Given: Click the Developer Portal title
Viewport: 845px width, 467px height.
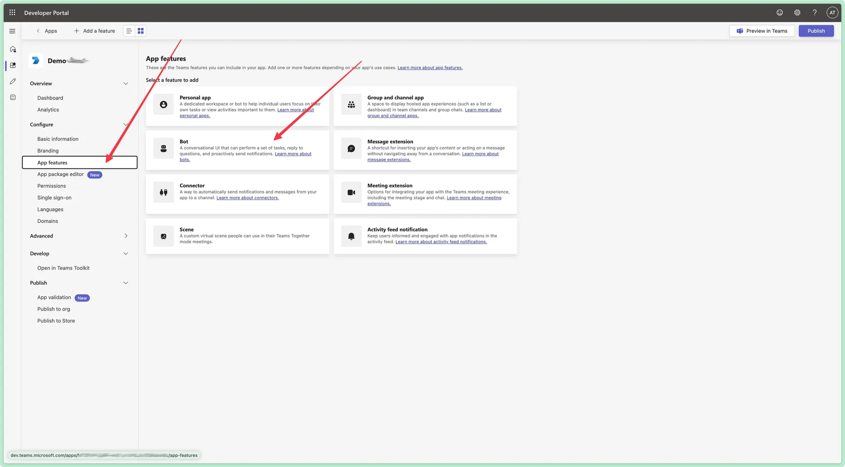Looking at the screenshot, I should 47,13.
